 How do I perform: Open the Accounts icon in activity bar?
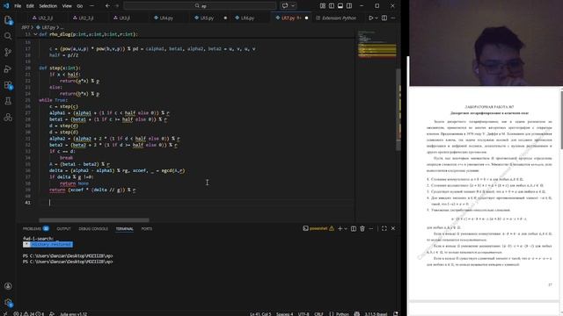pos(8,286)
